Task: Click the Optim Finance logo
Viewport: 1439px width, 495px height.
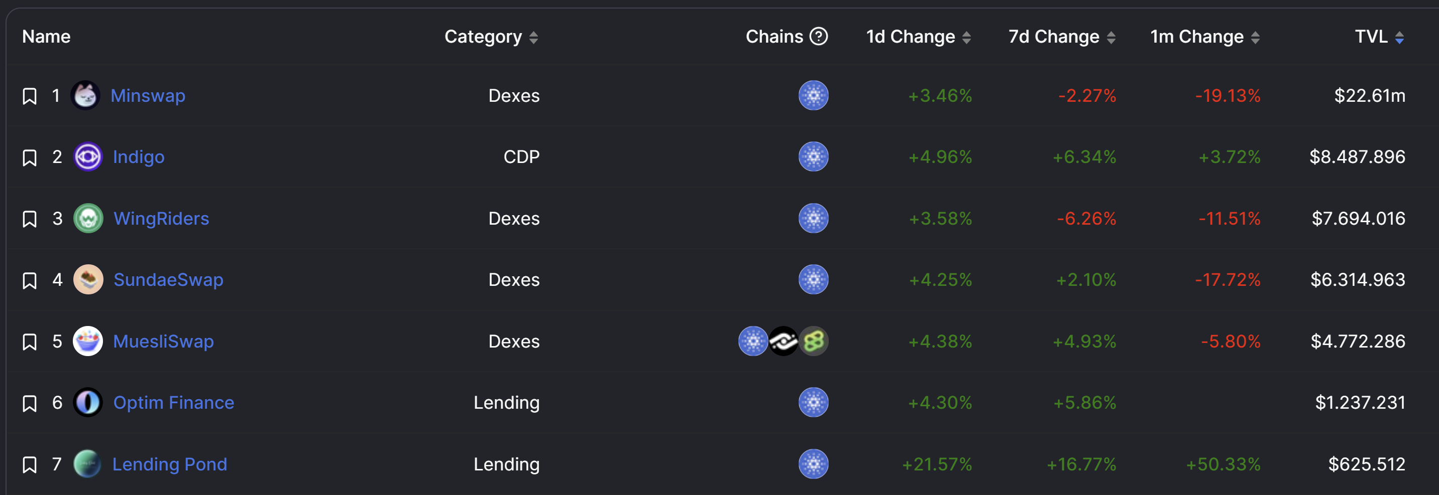Action: 88,402
